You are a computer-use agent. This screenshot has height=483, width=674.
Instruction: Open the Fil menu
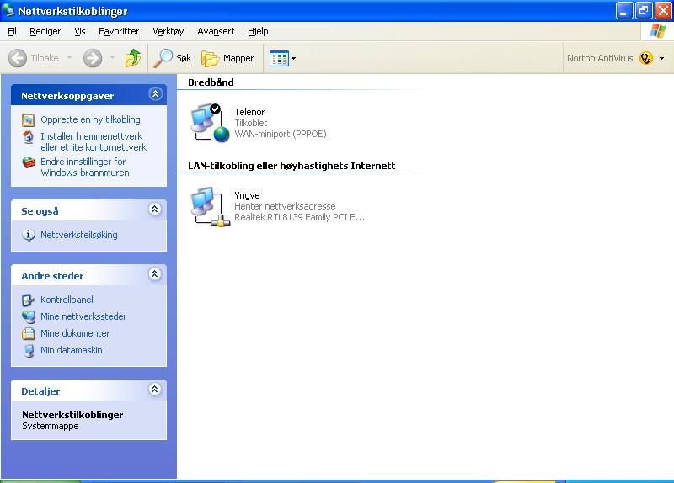12,31
